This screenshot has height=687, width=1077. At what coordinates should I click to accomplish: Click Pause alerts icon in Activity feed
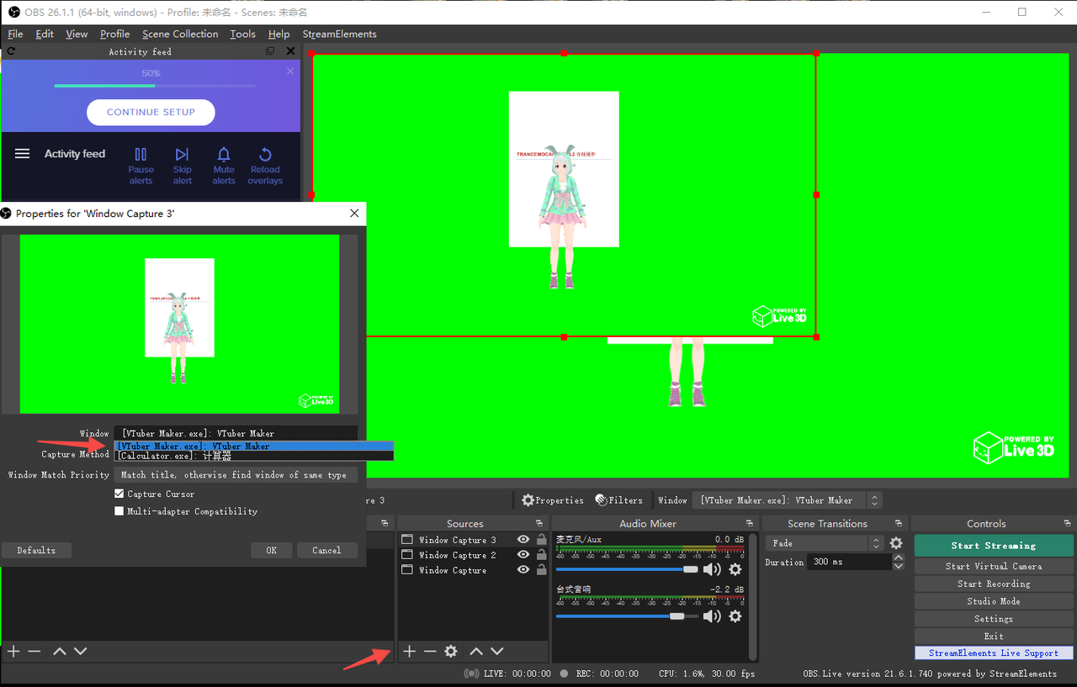141,156
